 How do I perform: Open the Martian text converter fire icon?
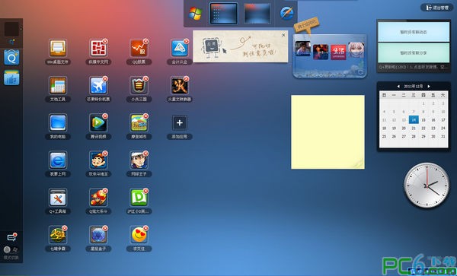(x=179, y=85)
